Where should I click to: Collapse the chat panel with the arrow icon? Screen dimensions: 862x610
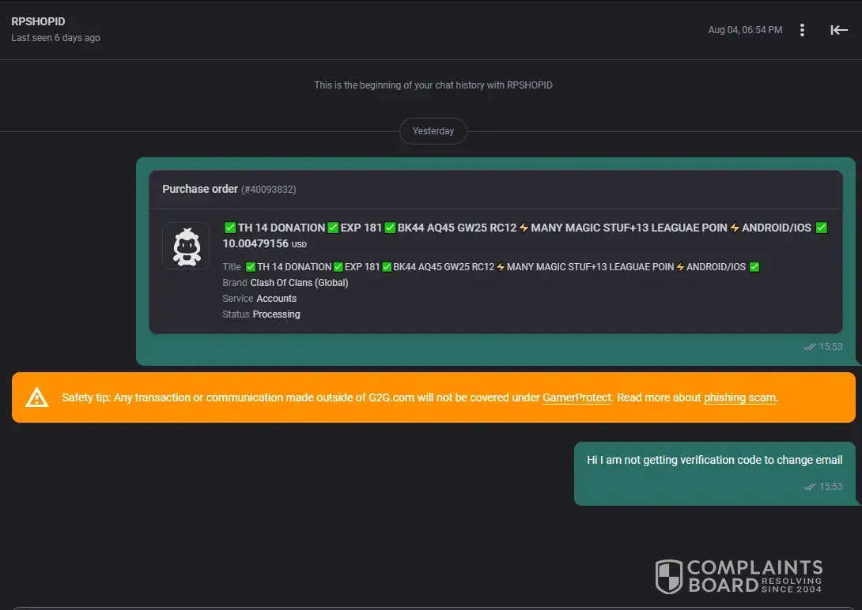click(x=839, y=30)
